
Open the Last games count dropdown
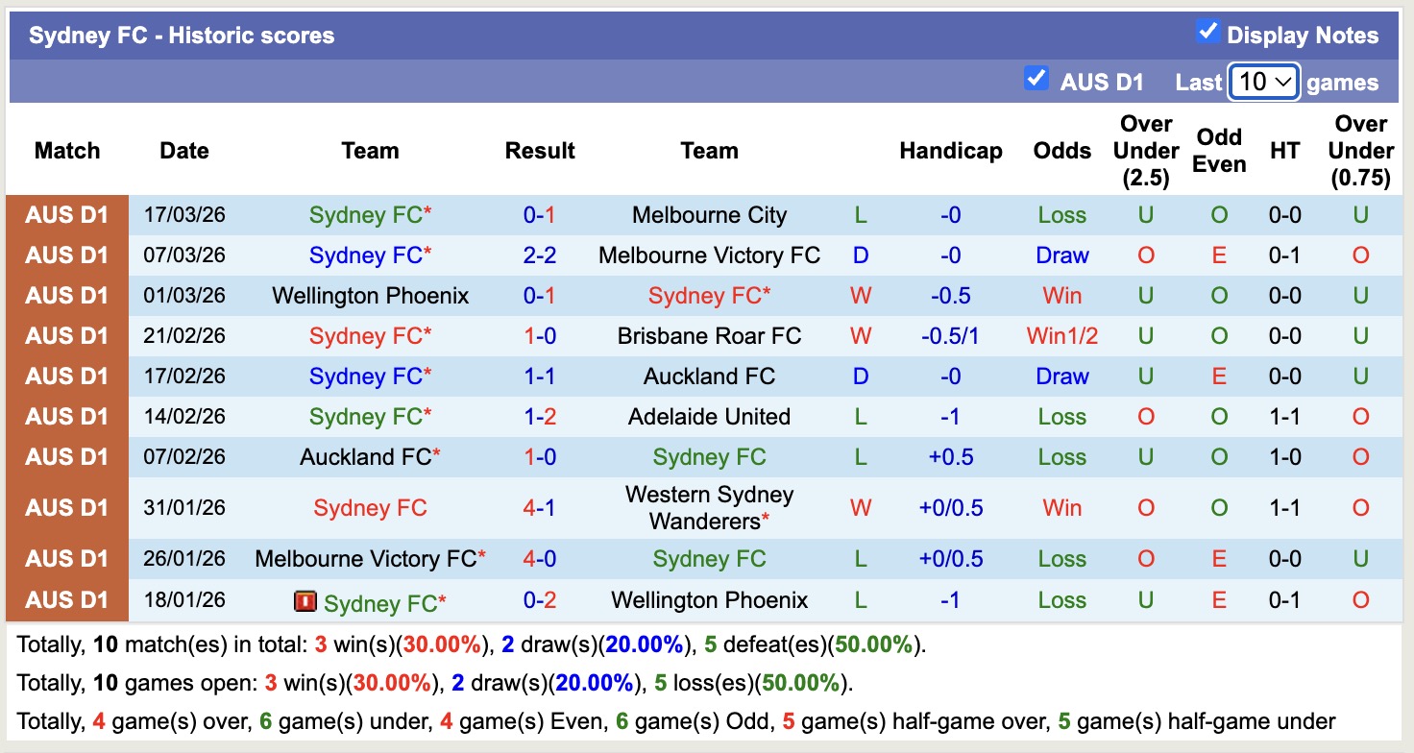click(1263, 82)
